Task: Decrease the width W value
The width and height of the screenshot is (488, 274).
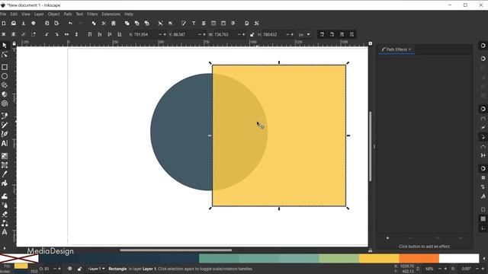Action: point(239,34)
